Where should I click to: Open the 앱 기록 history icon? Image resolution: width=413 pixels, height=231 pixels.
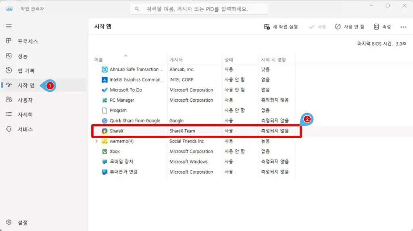click(9, 70)
